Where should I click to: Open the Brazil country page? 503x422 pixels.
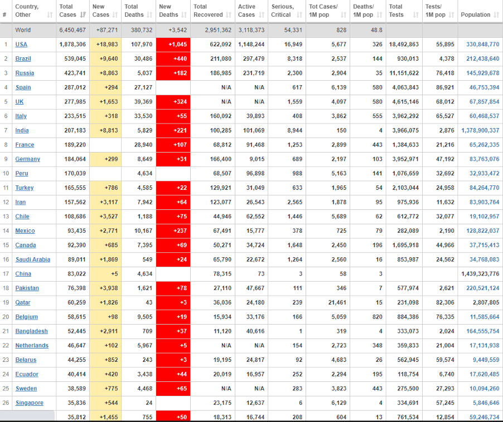[x=23, y=59]
